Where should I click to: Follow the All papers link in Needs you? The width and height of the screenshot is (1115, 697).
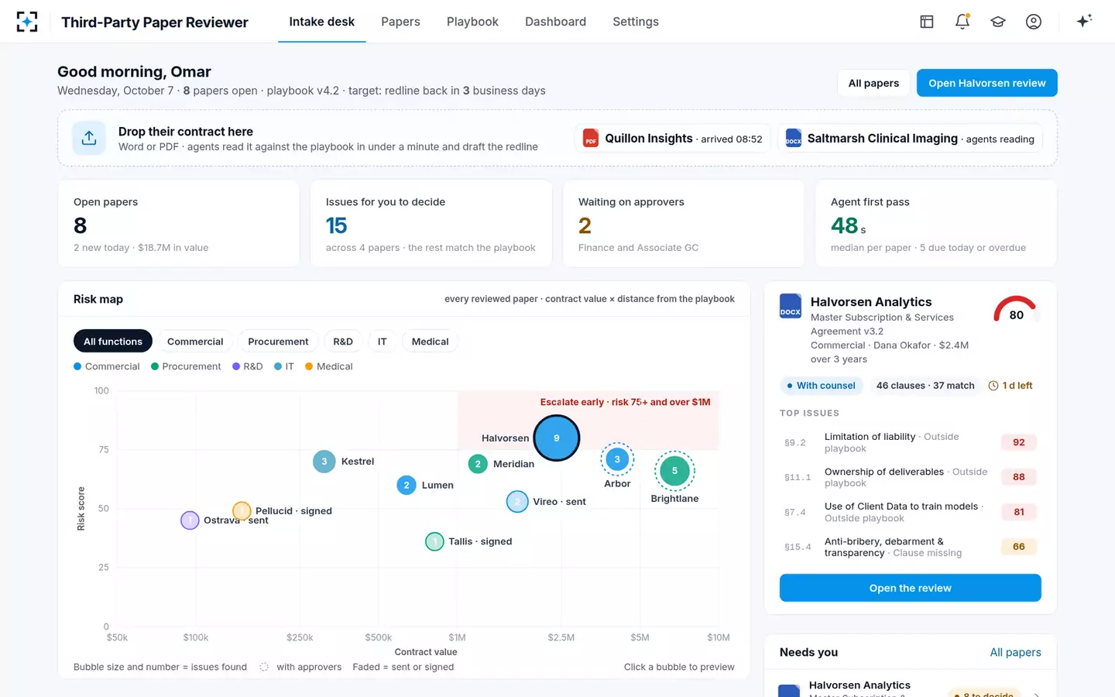click(x=1016, y=652)
